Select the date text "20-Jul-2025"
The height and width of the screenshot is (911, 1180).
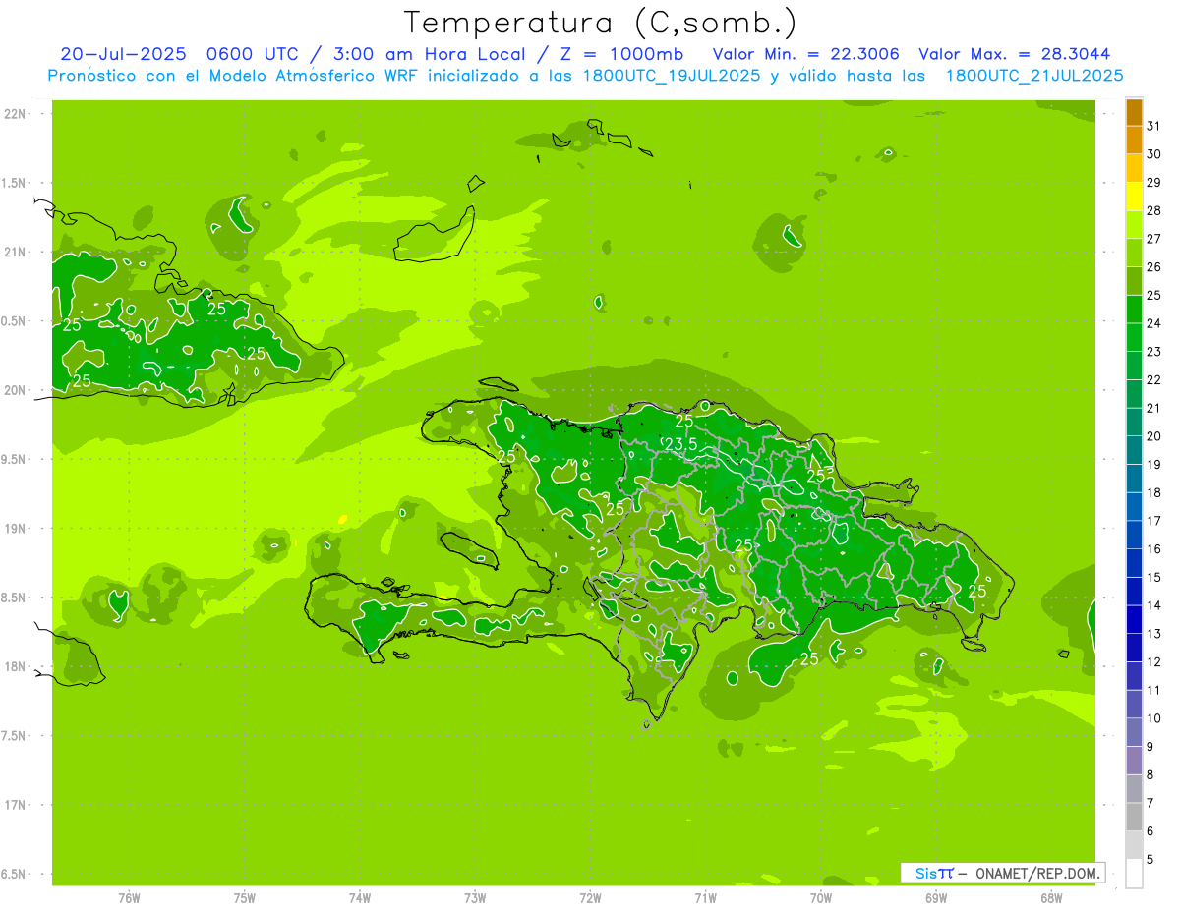(x=123, y=54)
